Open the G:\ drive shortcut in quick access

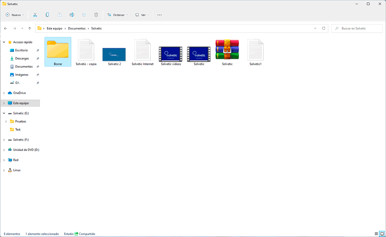pos(17,83)
